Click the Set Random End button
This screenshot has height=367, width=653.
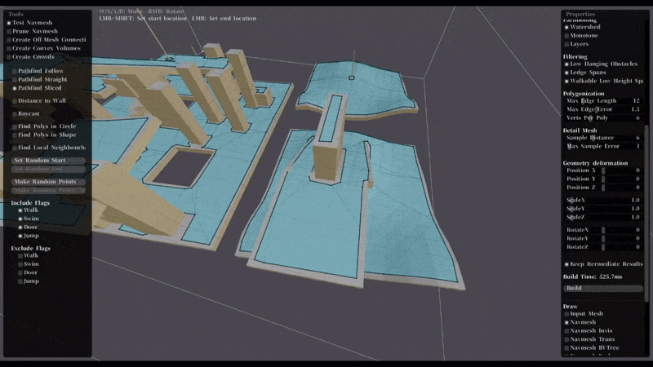click(x=48, y=169)
